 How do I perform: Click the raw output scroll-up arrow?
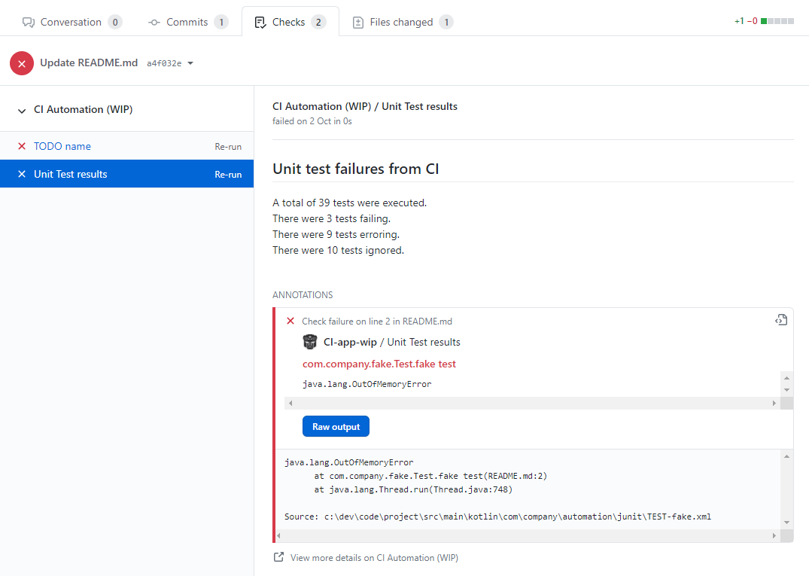click(x=787, y=456)
